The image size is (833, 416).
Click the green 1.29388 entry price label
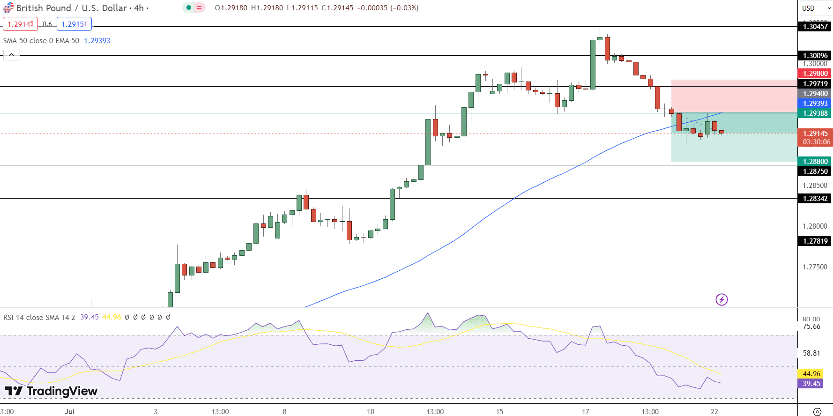pos(815,113)
